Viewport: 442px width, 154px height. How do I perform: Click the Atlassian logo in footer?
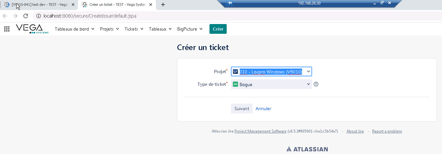307,149
